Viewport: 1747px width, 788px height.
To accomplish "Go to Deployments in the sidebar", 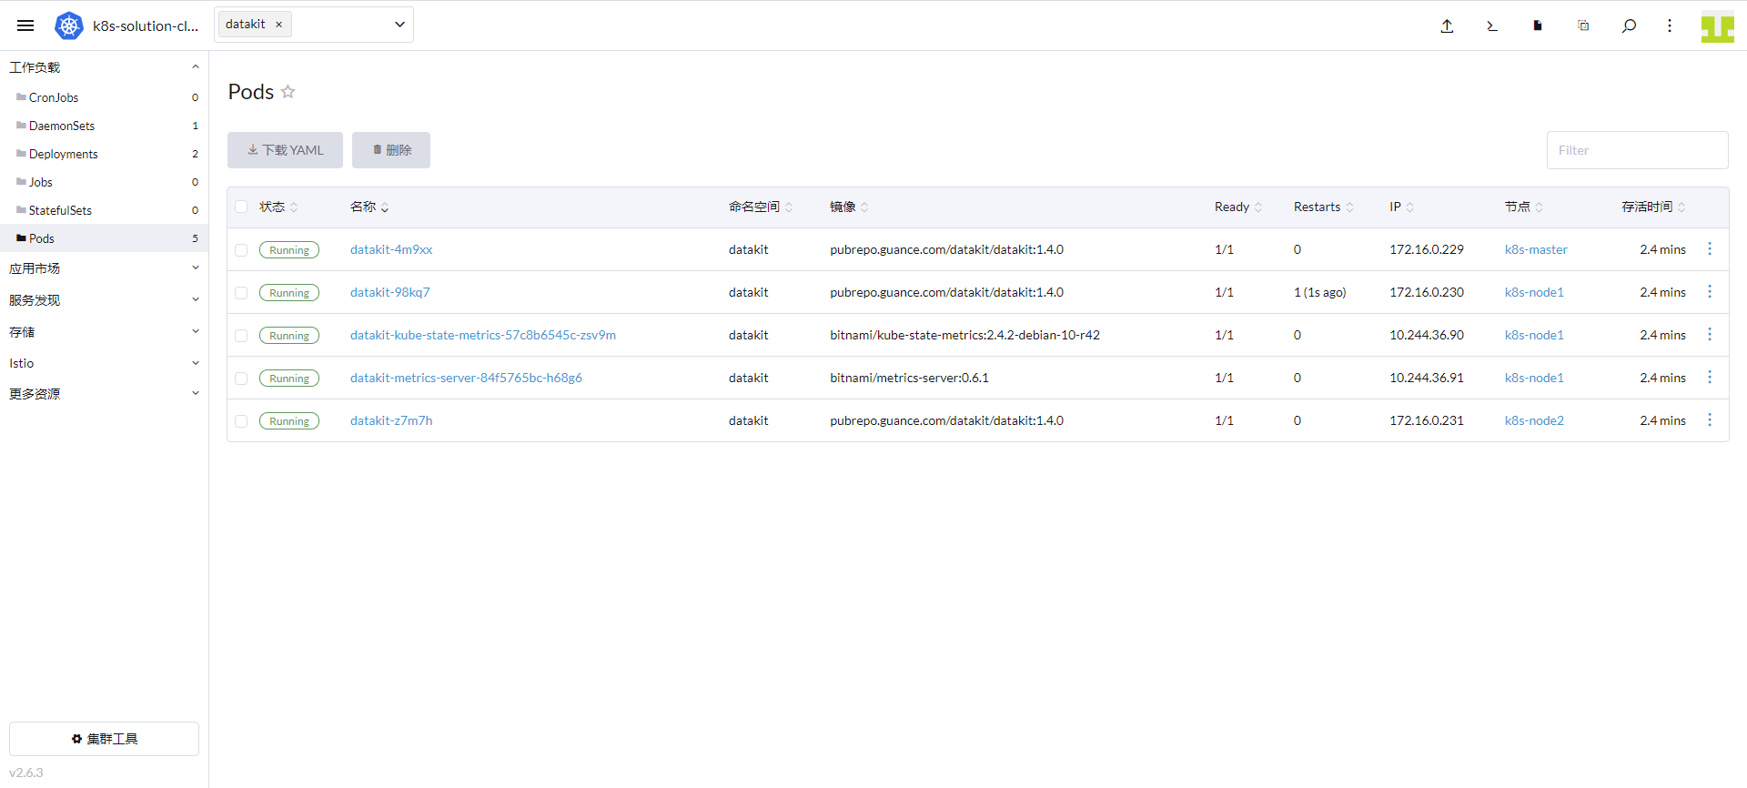I will 64,154.
